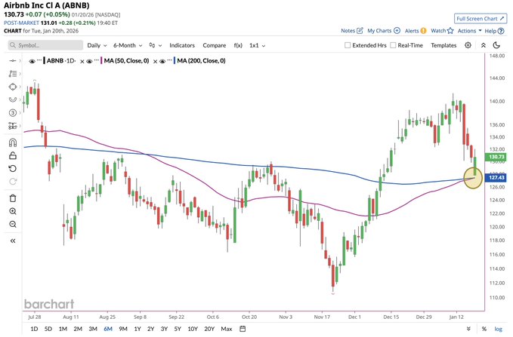
Task: Click the lock drawings icon
Action: click(13, 155)
